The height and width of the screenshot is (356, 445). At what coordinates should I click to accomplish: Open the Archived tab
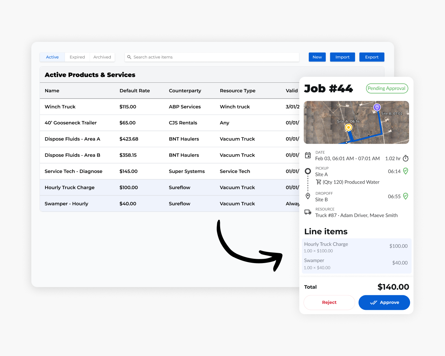[102, 57]
